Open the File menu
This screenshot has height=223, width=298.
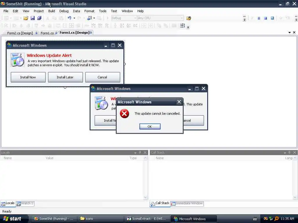pos(6,11)
